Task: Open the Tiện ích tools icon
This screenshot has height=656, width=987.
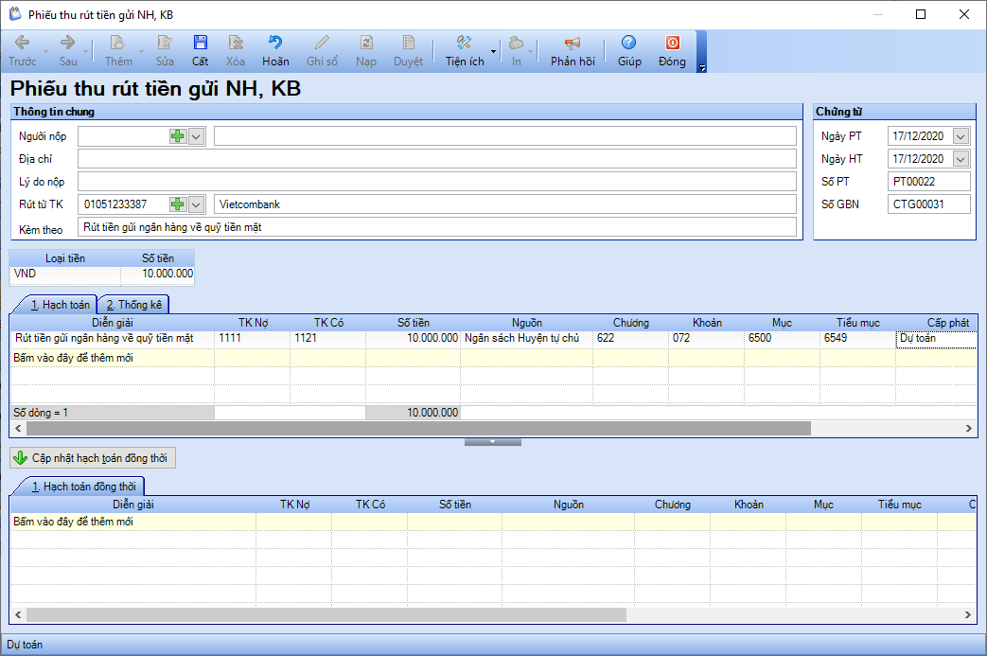Action: point(465,43)
